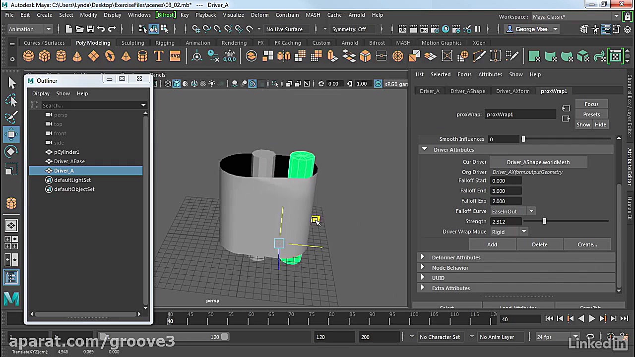Switch to the Driver_AShape tab

pyautogui.click(x=467, y=91)
